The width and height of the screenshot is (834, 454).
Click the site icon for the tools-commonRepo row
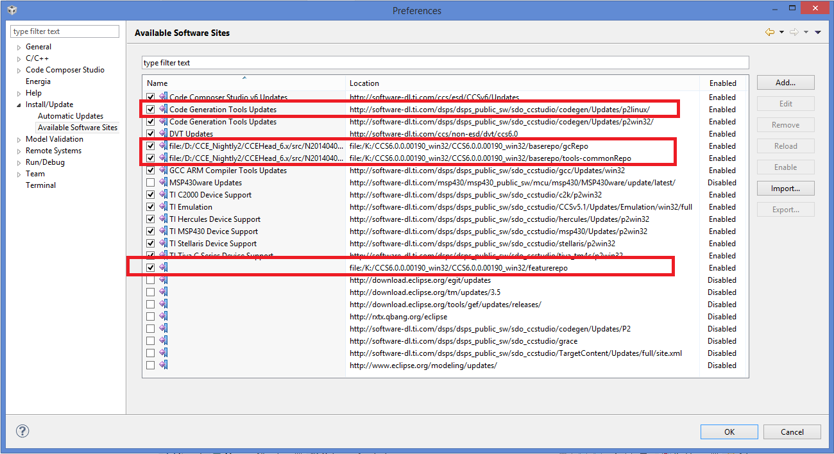click(163, 158)
